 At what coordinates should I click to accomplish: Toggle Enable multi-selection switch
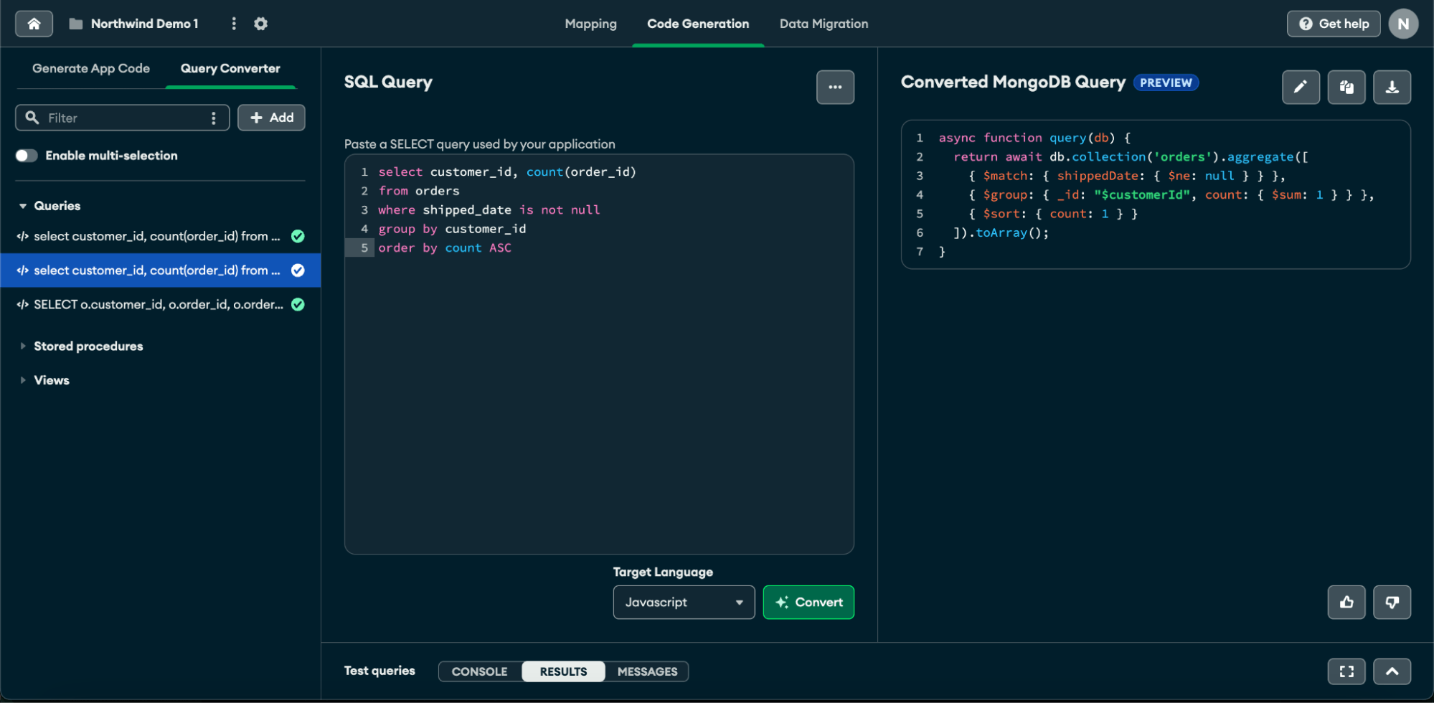[x=27, y=156]
